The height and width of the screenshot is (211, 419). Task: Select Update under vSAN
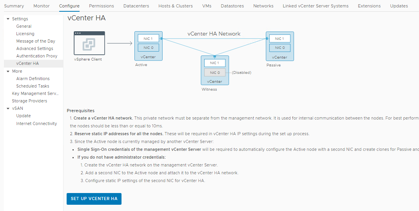pyautogui.click(x=23, y=116)
